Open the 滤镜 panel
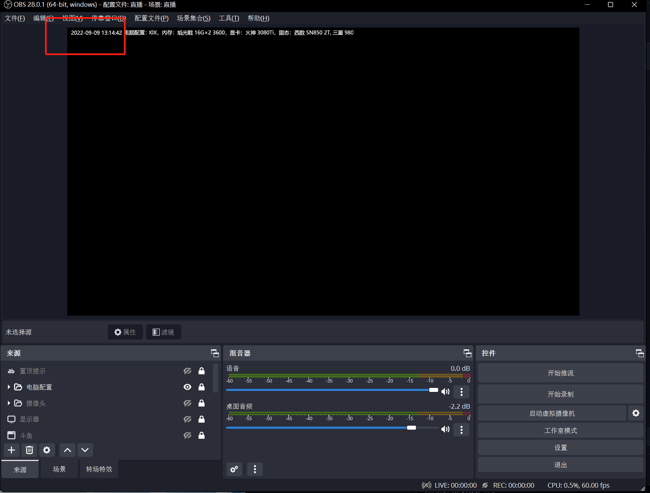The height and width of the screenshot is (493, 650). click(164, 332)
